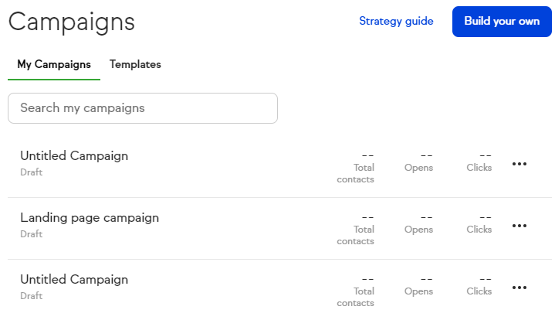This screenshot has height=320, width=555.
Task: Click Clicks stat of Landing page campaign
Action: pos(479,223)
